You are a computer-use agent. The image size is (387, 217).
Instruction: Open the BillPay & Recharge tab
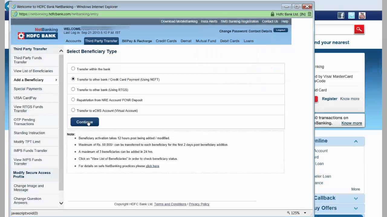pyautogui.click(x=137, y=41)
